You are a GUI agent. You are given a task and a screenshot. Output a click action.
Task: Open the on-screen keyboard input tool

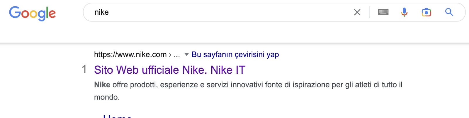click(383, 12)
